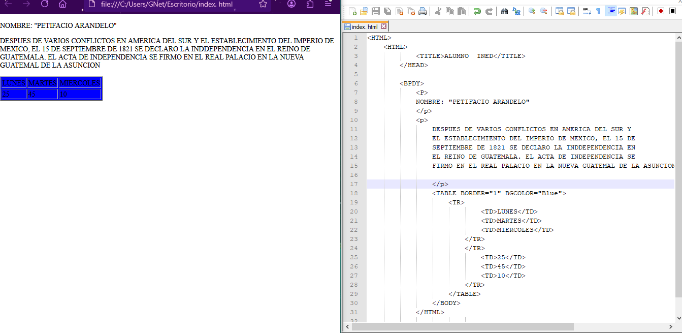This screenshot has width=682, height=333.
Task: Open the browser extensions puzzle menu
Action: [x=310, y=4]
